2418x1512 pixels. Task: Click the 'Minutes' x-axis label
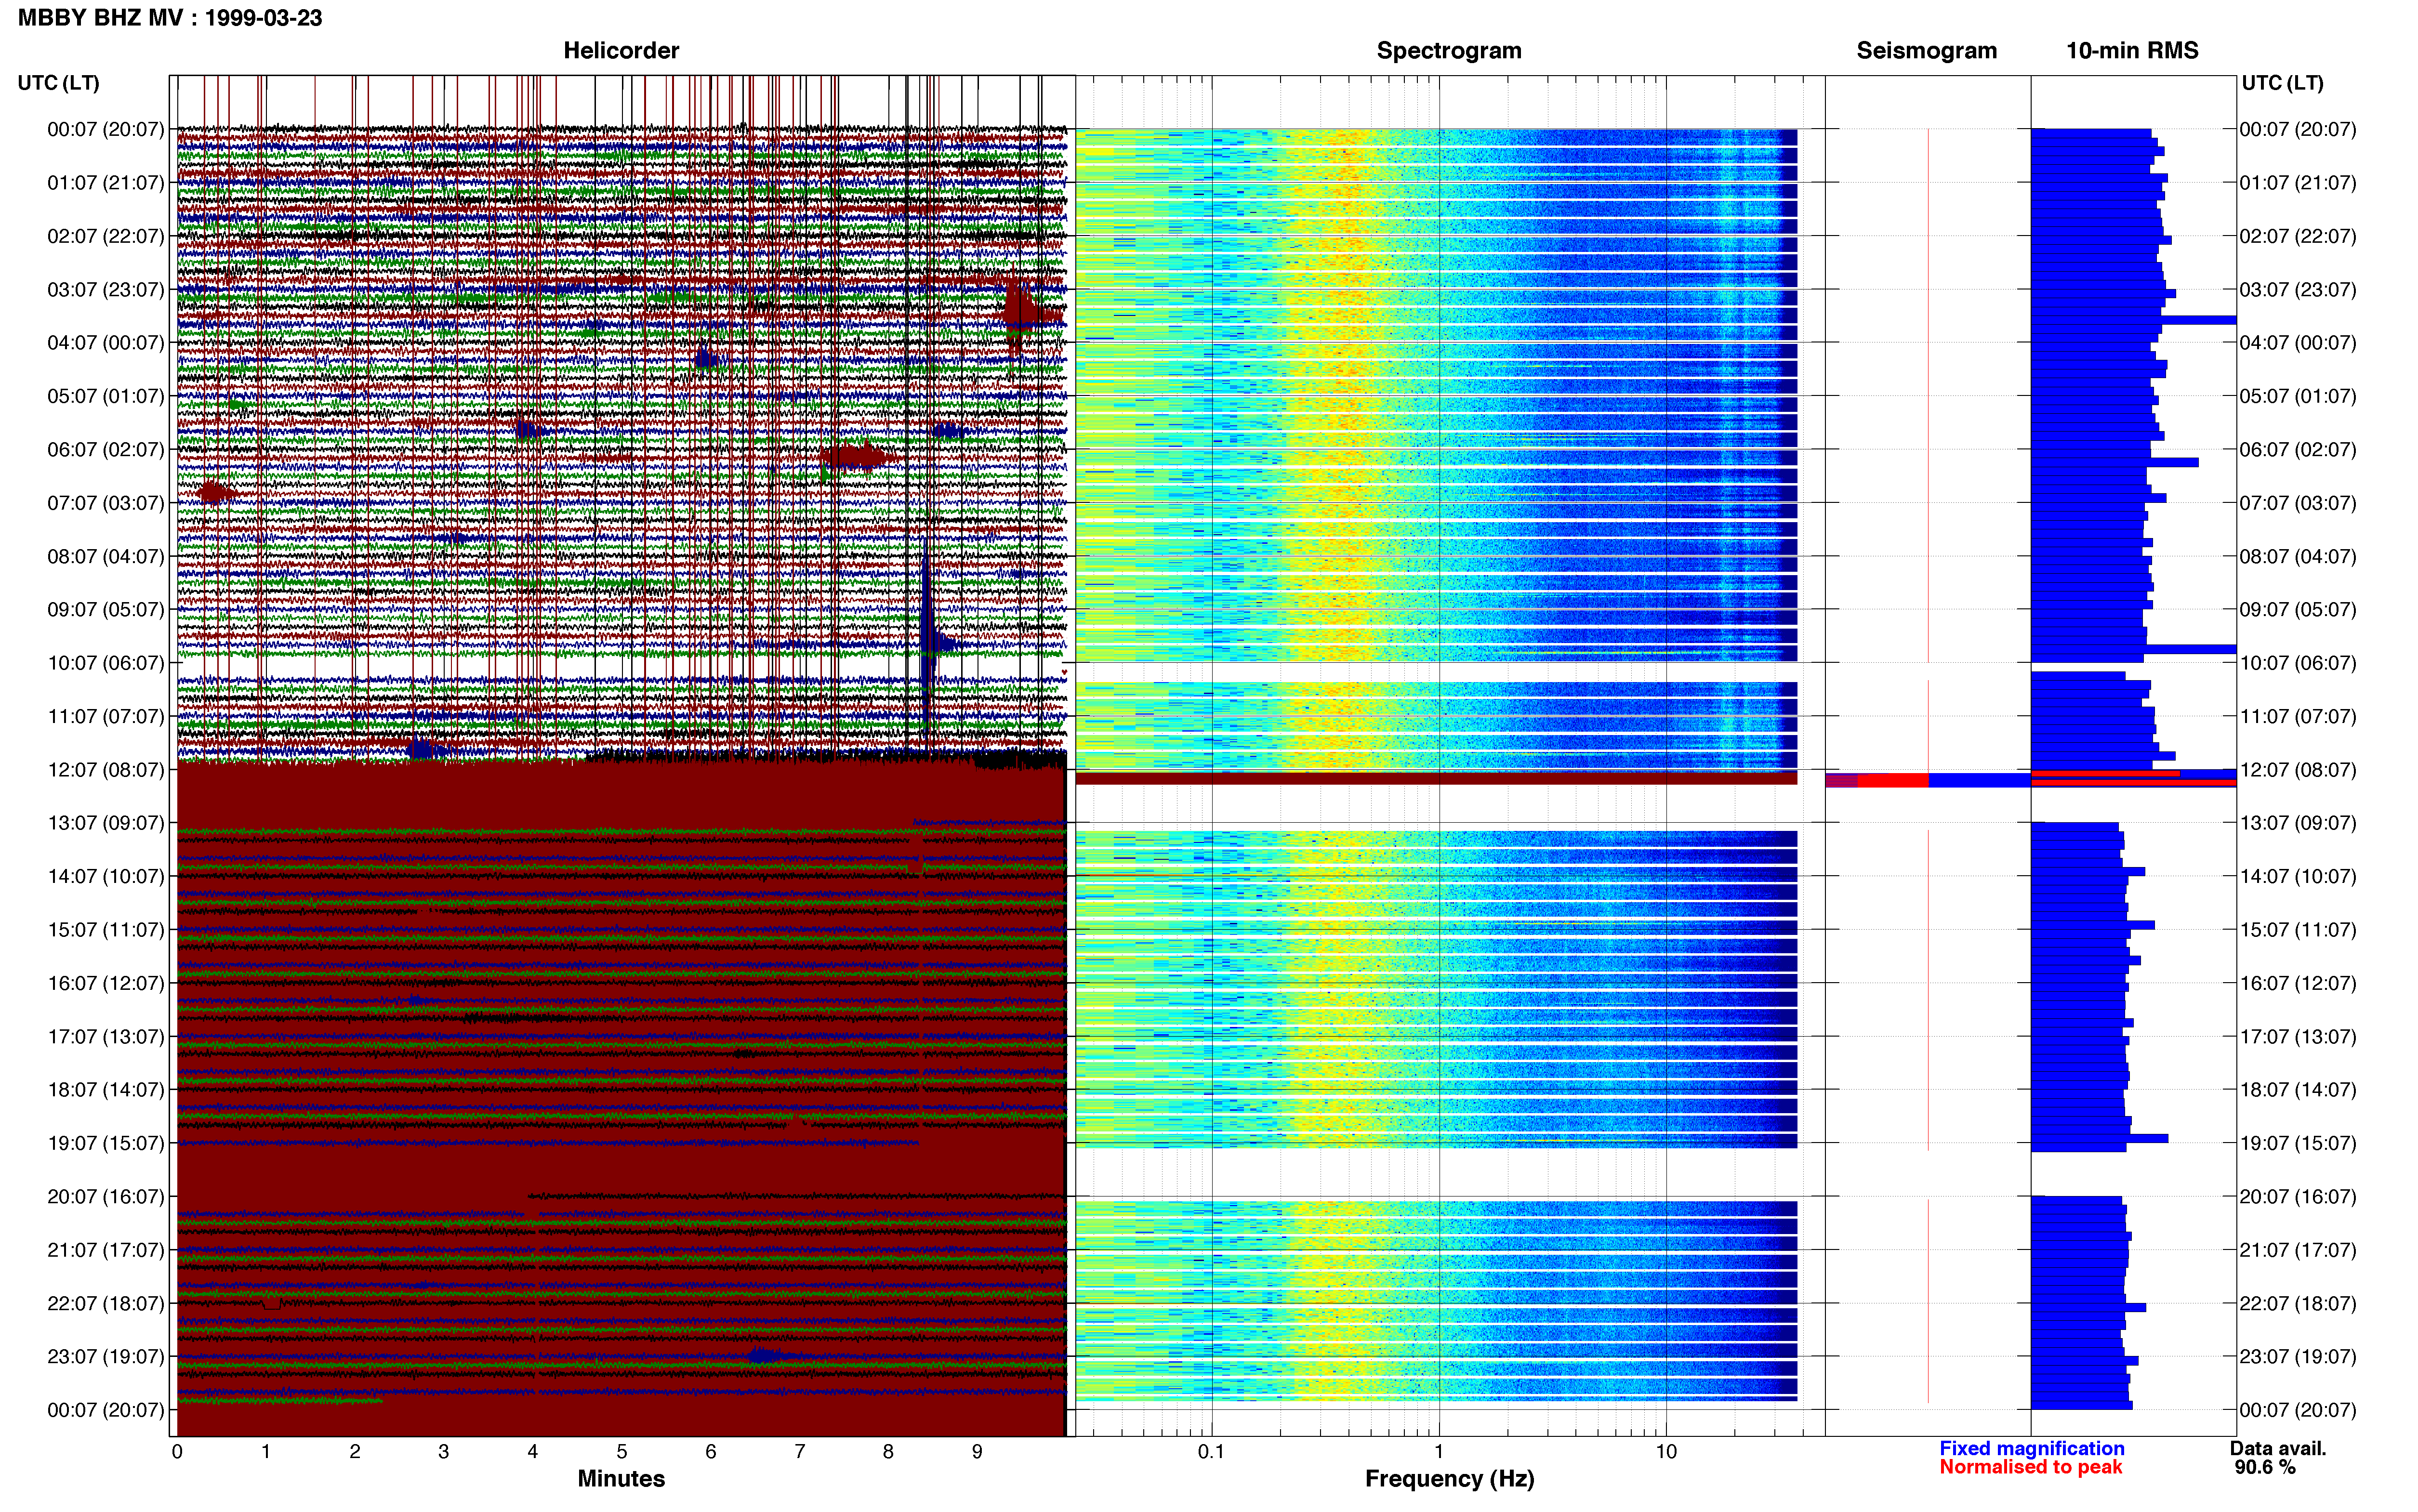(621, 1478)
